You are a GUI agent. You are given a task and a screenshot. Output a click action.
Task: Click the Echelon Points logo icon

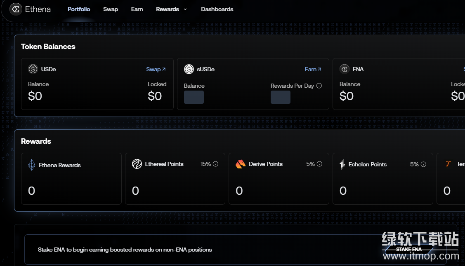[342, 164]
